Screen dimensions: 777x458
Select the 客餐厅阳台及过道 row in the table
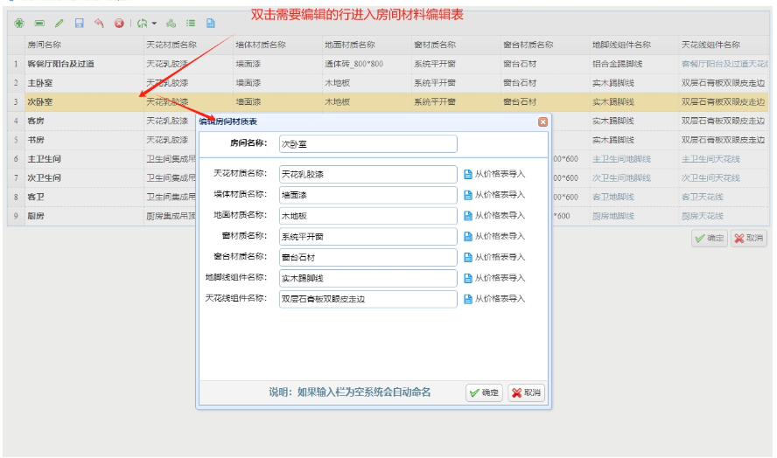tap(61, 64)
